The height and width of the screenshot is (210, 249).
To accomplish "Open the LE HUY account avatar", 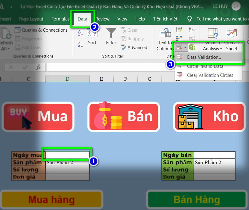I will [x=236, y=6].
